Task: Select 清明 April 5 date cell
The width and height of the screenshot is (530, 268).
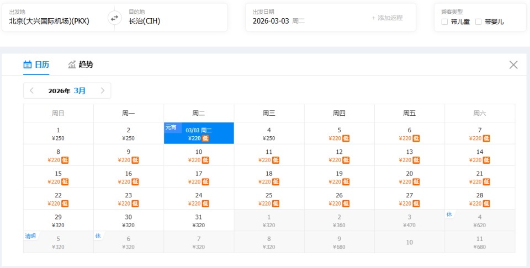Action: click(x=59, y=242)
